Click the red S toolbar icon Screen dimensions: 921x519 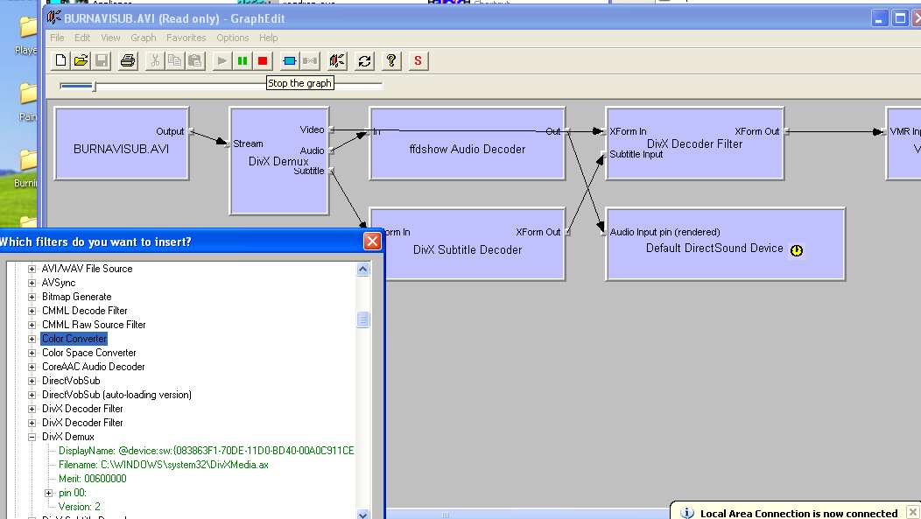click(418, 60)
